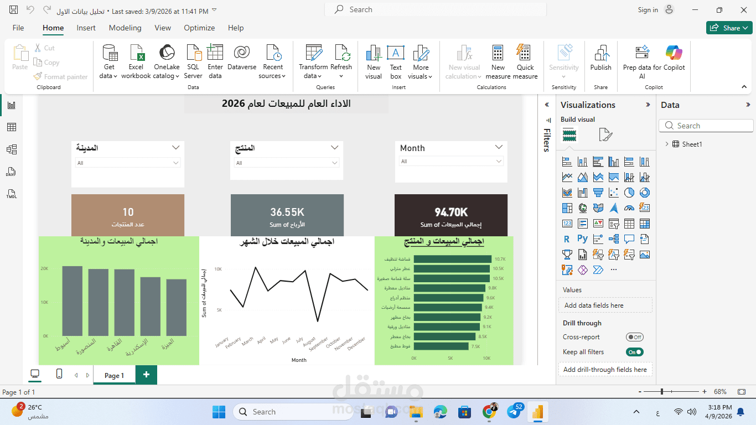Get more visuals via ellipsis

[x=613, y=270]
